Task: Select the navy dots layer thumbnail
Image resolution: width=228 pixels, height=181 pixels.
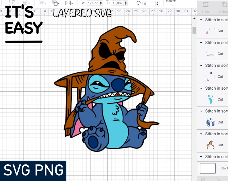Action: (x=210, y=76)
